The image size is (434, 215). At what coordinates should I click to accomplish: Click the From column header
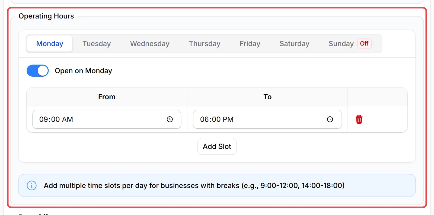coord(107,97)
